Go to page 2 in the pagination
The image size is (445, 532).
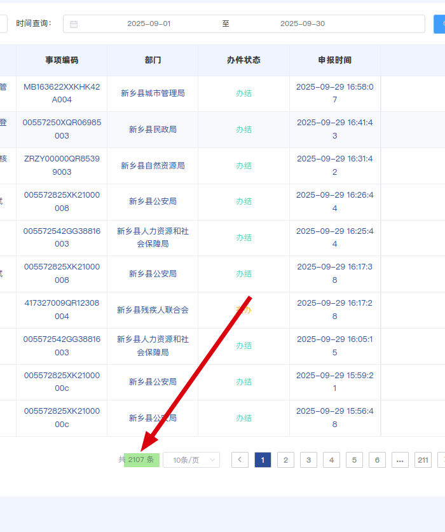[x=285, y=460]
